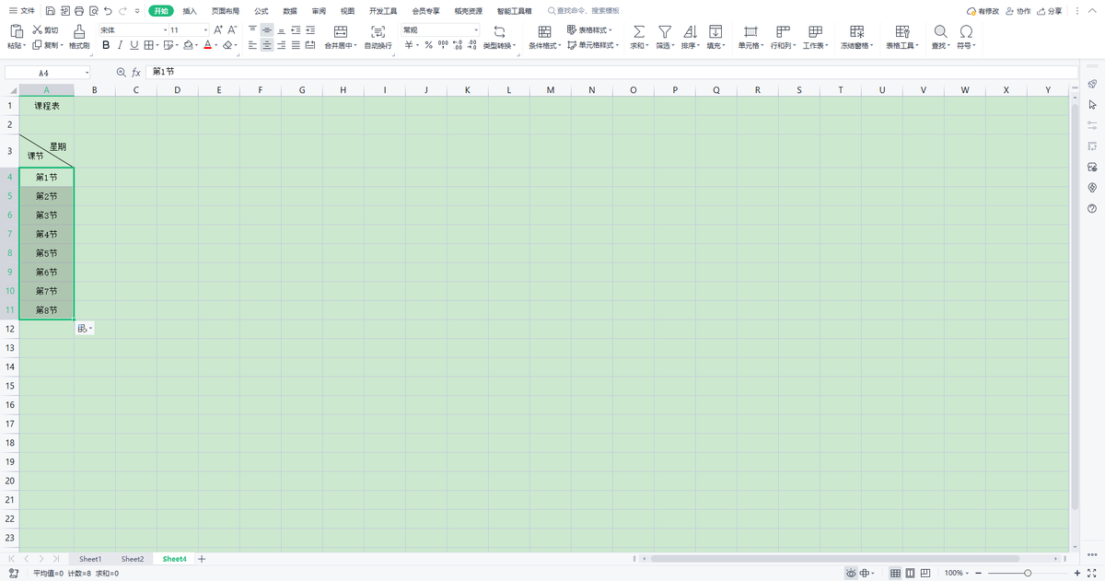Open the Filter (筛选) funnel tool
Screen dimensions: 1105x581
coord(664,31)
